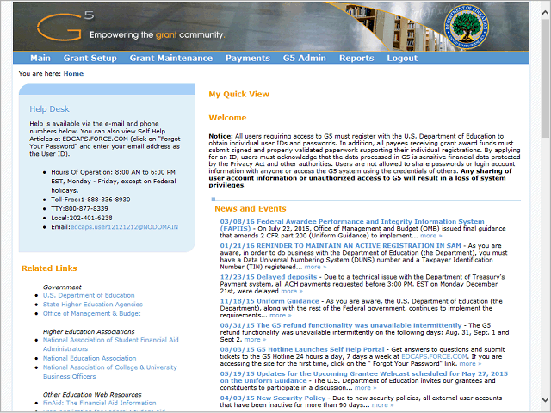Click the 'News and Events' heading
Image resolution: width=551 pixels, height=413 pixels.
251,208
